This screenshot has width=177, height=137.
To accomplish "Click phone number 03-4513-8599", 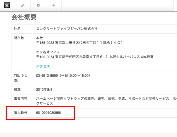I will 47,76.
